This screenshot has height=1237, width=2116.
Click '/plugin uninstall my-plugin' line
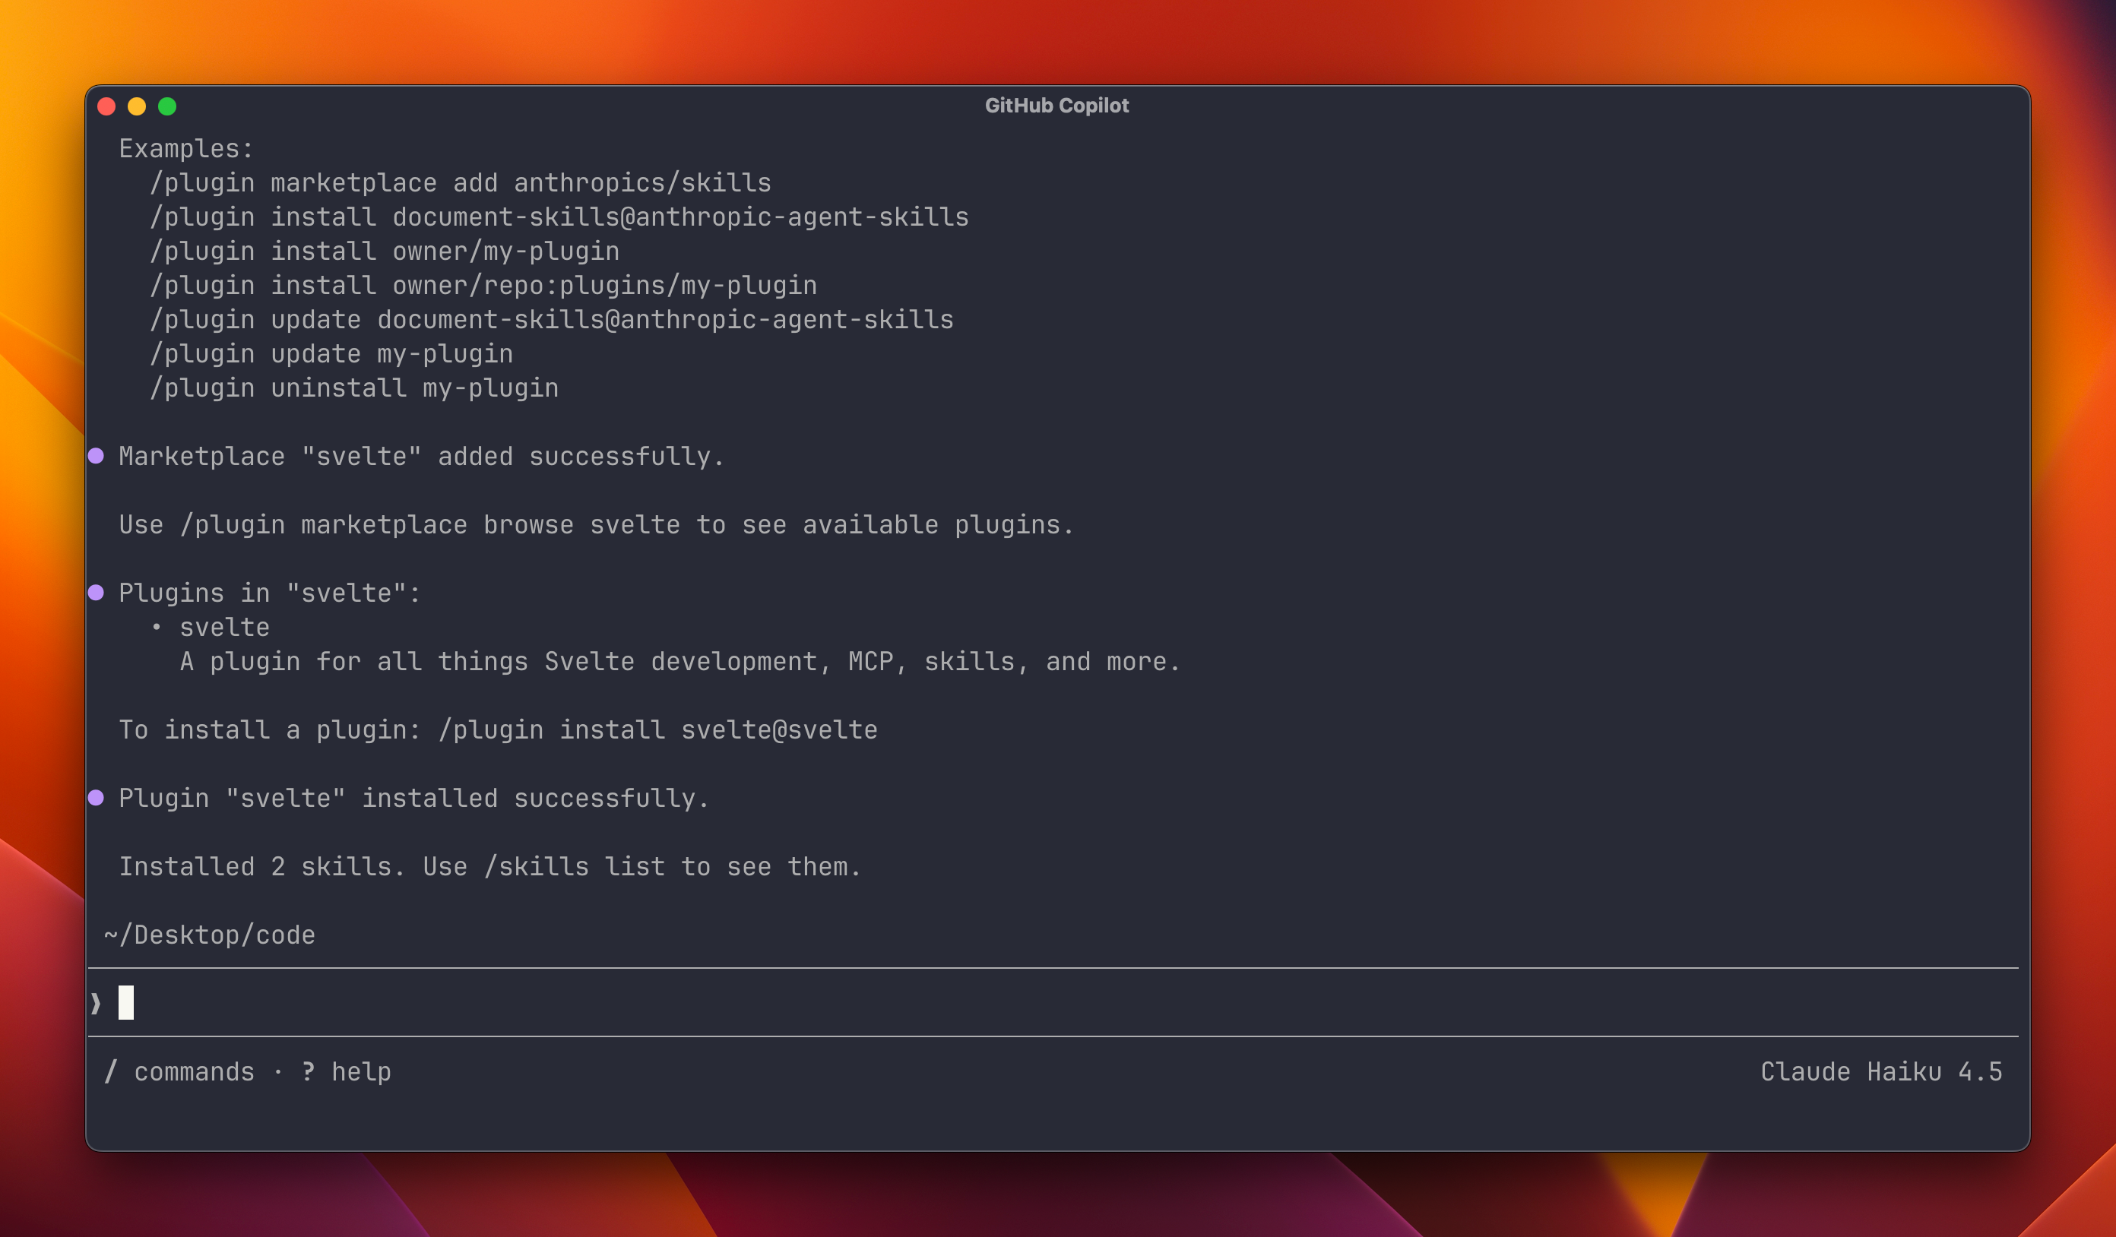(353, 388)
